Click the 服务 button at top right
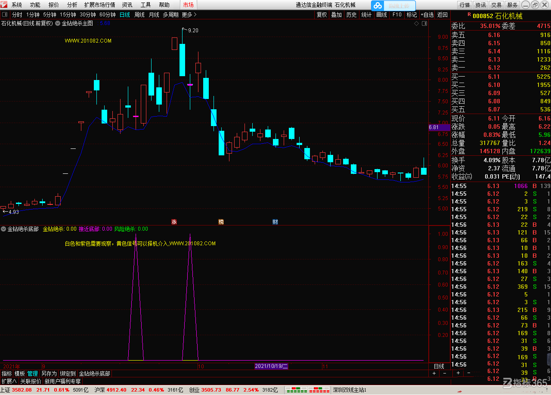 click(512, 5)
